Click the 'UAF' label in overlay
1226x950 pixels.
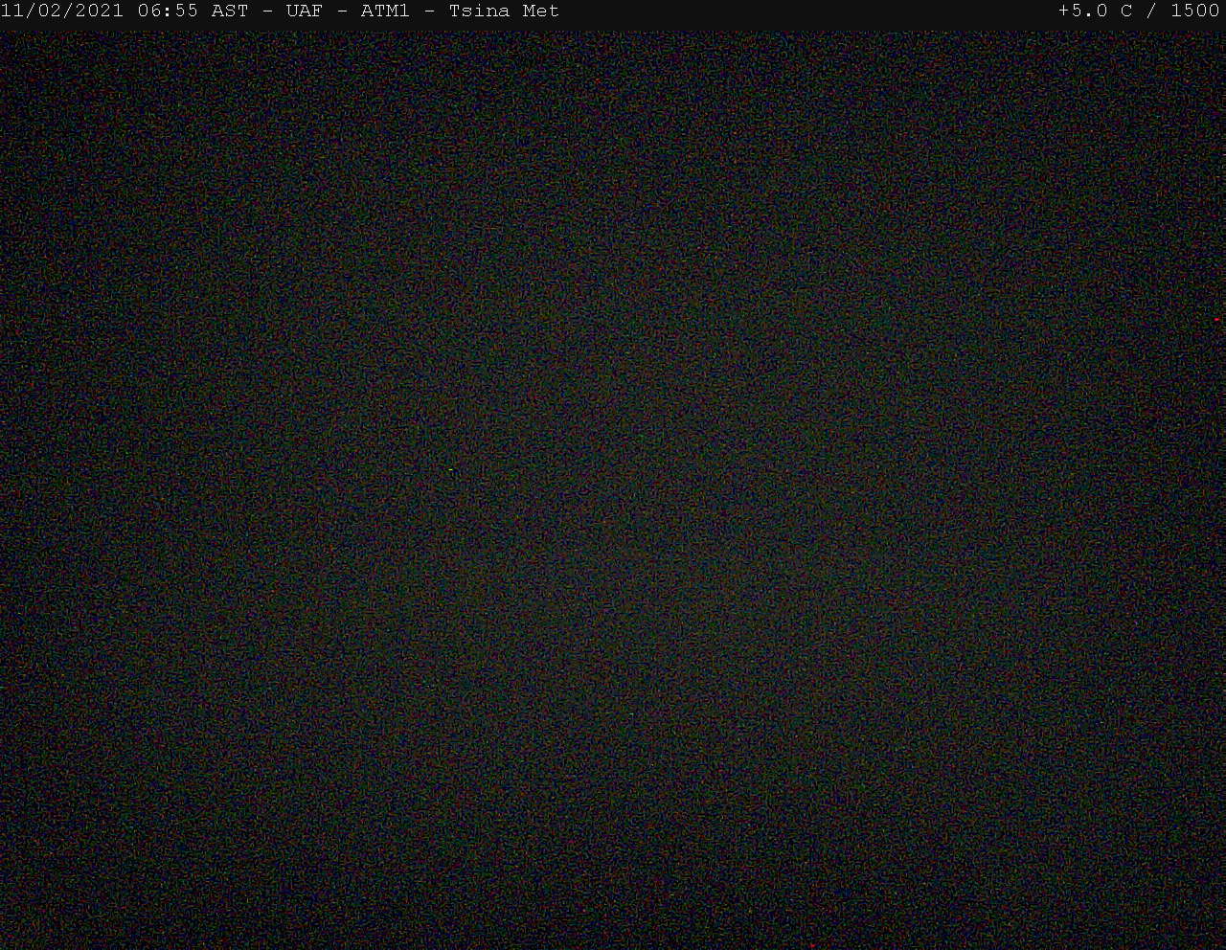305,11
